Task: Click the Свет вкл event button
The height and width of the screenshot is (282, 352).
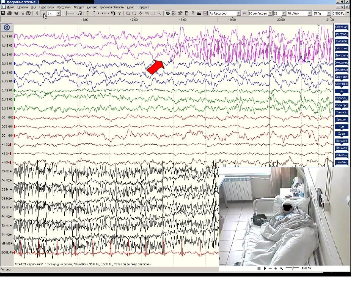Action: [341, 77]
